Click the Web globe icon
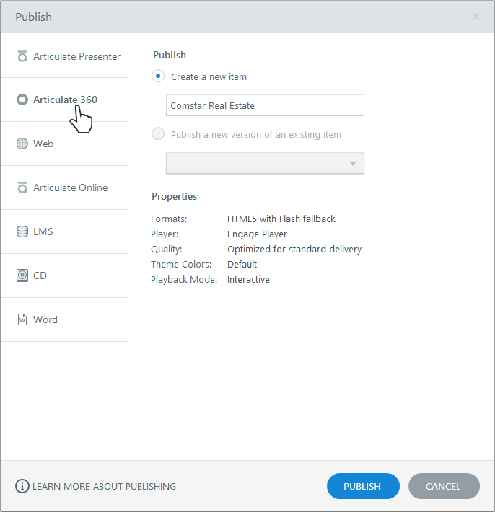 click(x=22, y=144)
